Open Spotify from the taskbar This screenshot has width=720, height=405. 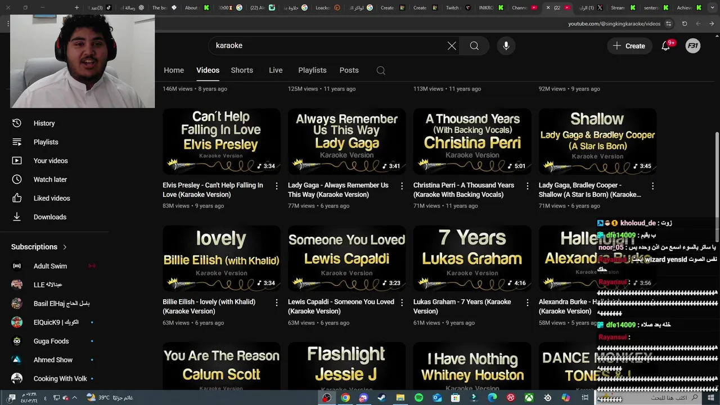[x=418, y=398]
